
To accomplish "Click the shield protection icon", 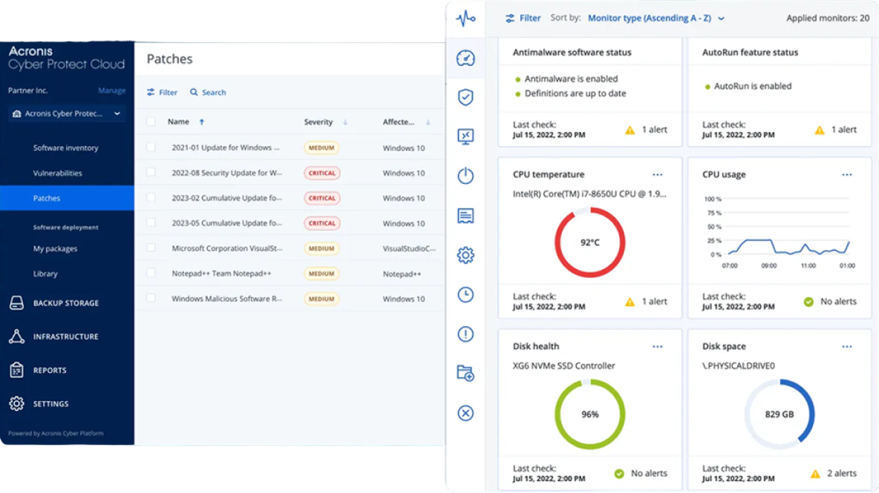I will [465, 97].
